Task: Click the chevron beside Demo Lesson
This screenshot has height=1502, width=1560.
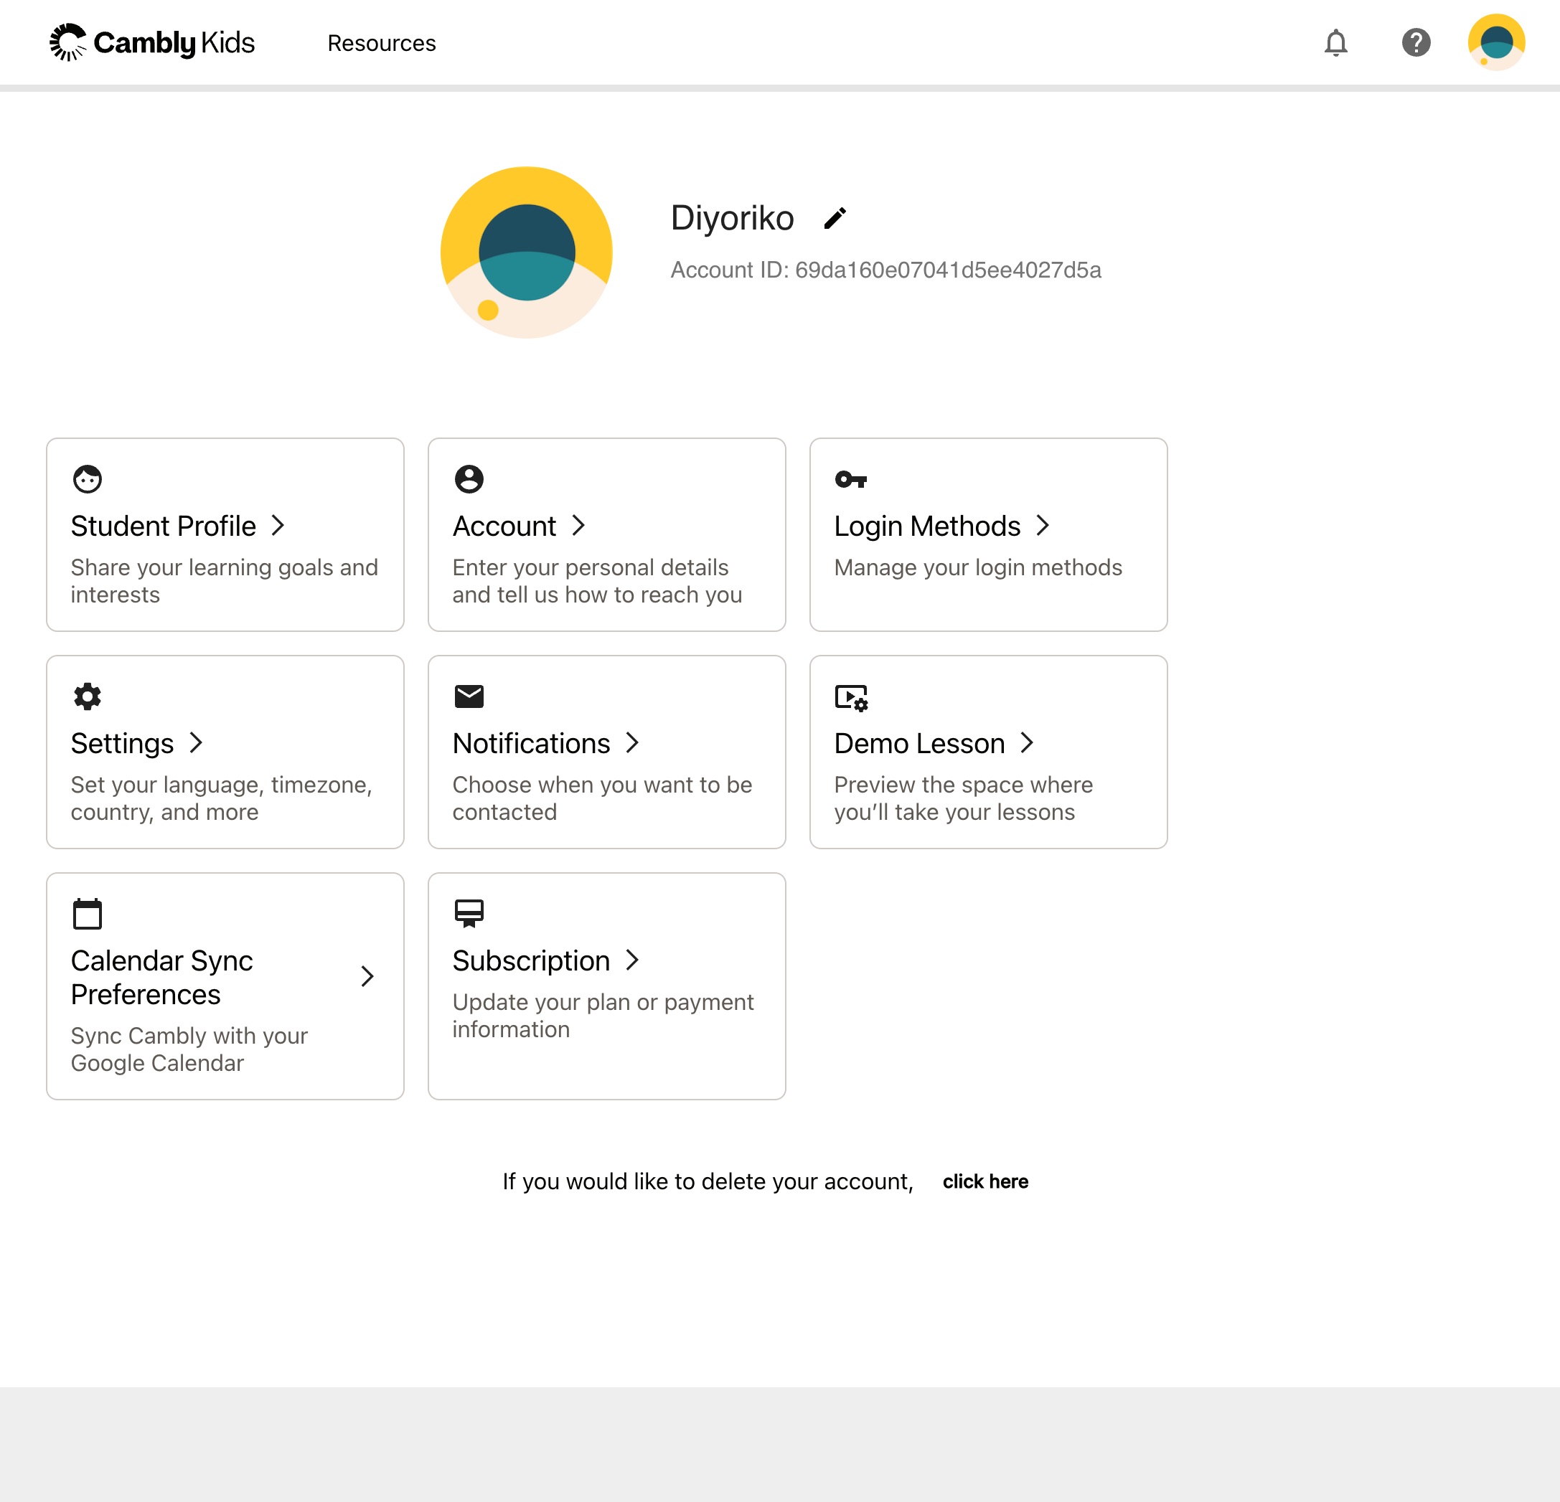Action: pos(1028,743)
